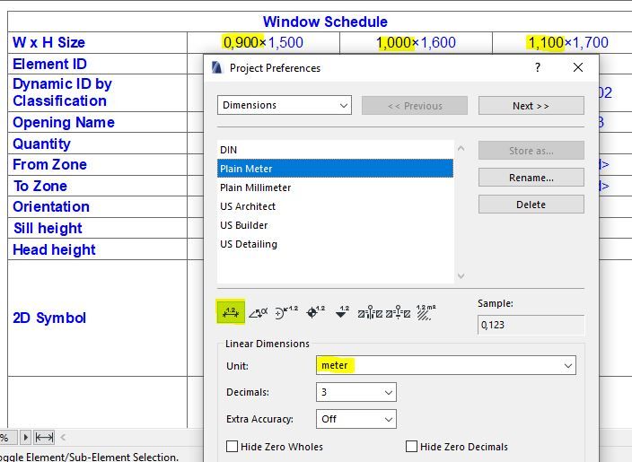
Task: Select Plain Meter in the standards list
Action: [x=335, y=169]
